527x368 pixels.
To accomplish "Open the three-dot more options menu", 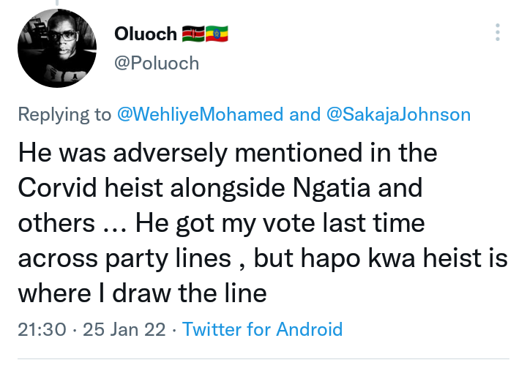I will 498,32.
